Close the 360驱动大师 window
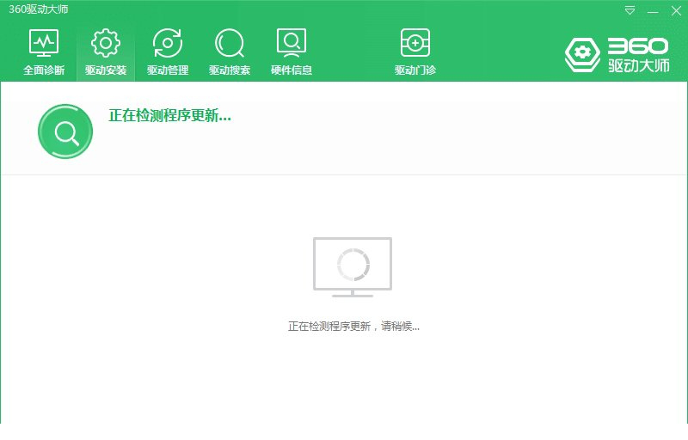The image size is (688, 440). (x=676, y=10)
